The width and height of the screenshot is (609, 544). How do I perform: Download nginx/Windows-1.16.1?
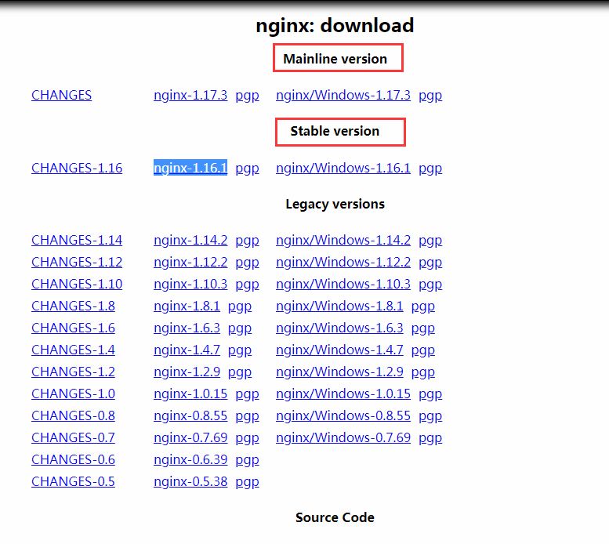point(343,168)
